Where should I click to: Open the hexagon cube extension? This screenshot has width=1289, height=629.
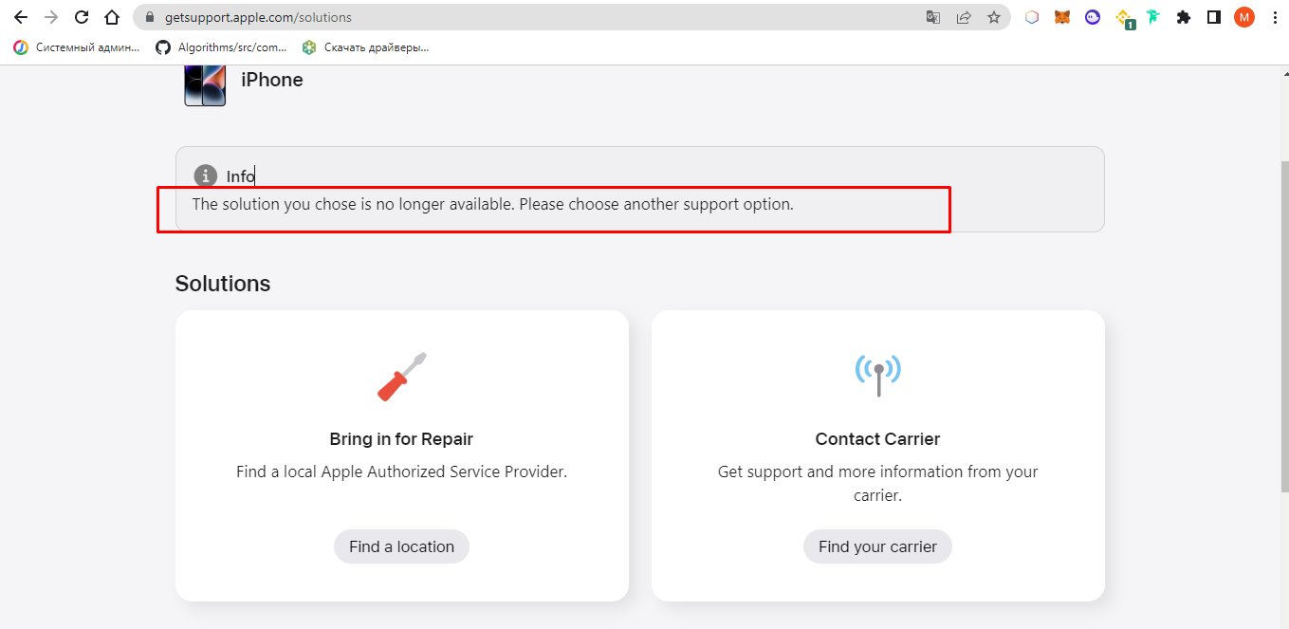(x=1032, y=17)
